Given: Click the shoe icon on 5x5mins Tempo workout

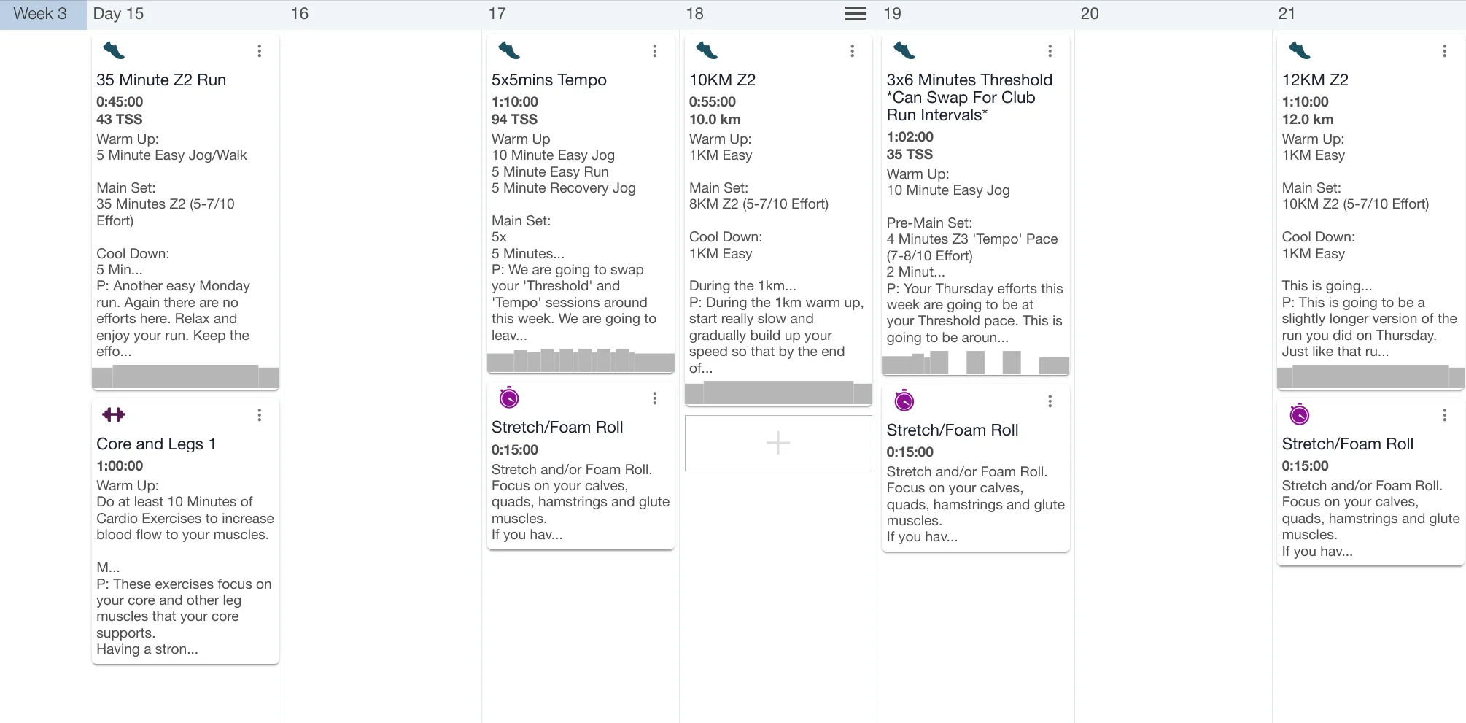Looking at the screenshot, I should tap(508, 50).
